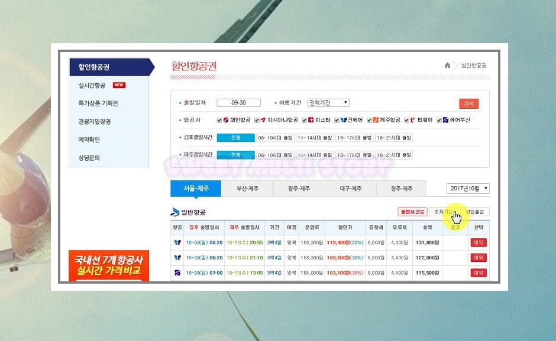
Task: Open the 실시간항공 sidebar menu item
Action: coord(109,86)
